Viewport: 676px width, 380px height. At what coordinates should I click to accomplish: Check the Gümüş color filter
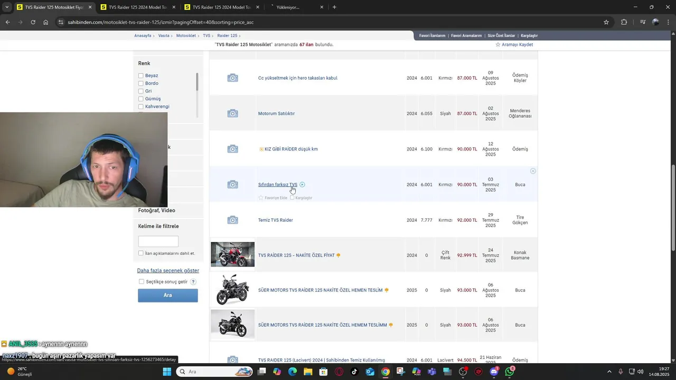pyautogui.click(x=141, y=99)
